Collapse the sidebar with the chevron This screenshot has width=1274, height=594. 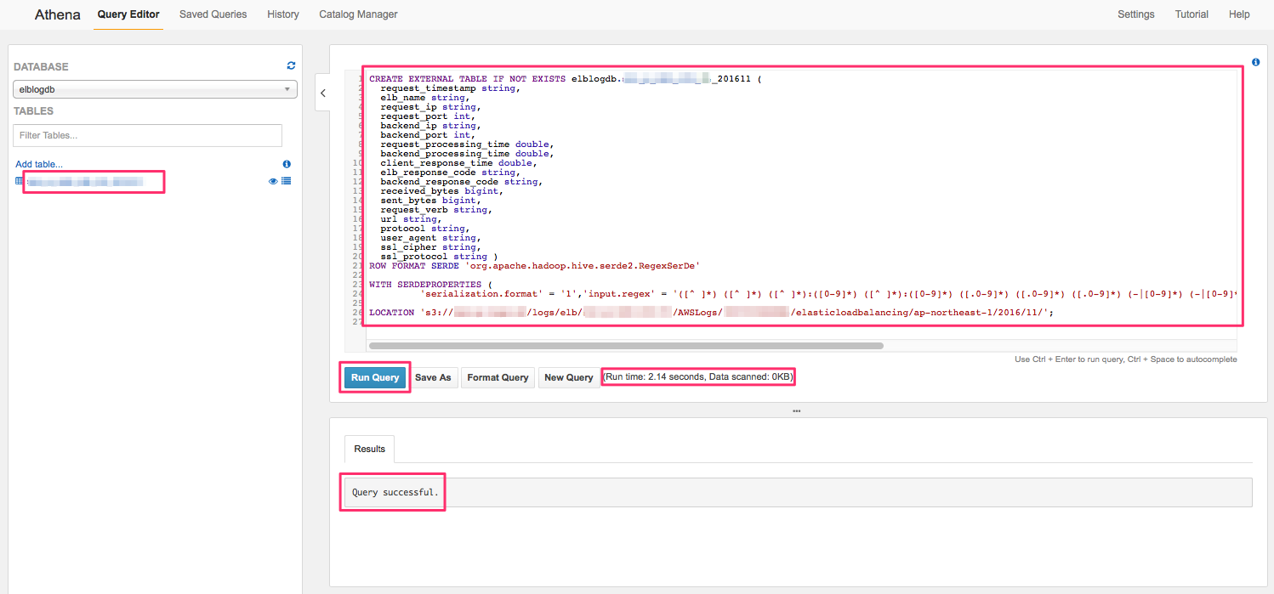[323, 93]
